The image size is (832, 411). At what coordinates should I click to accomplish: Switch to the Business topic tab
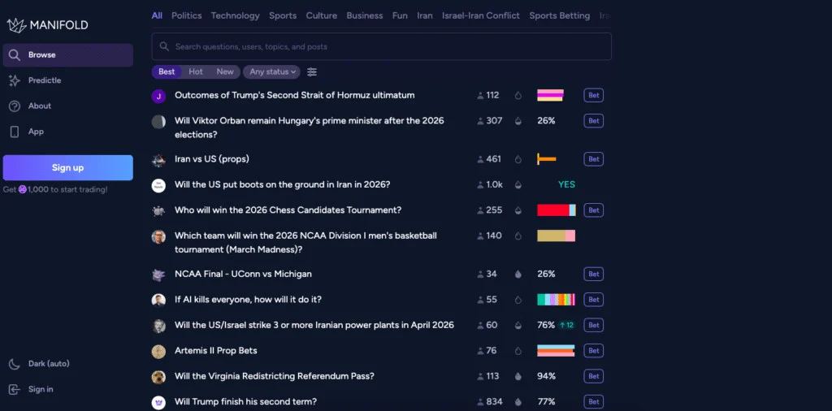point(365,16)
